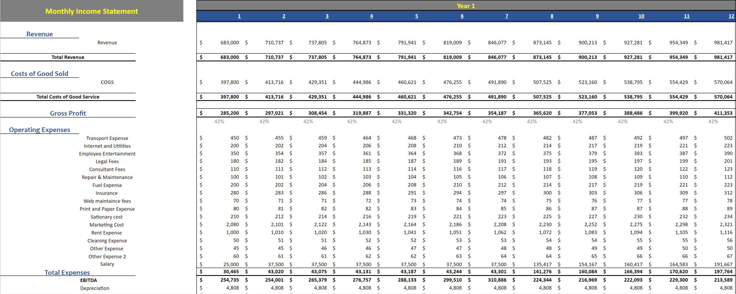
Task: Select the EBITDA row label
Action: coord(89,280)
